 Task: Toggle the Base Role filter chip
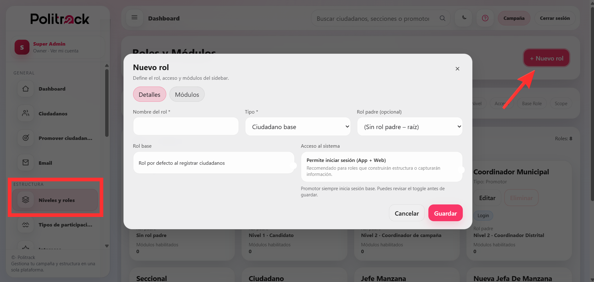click(x=532, y=103)
